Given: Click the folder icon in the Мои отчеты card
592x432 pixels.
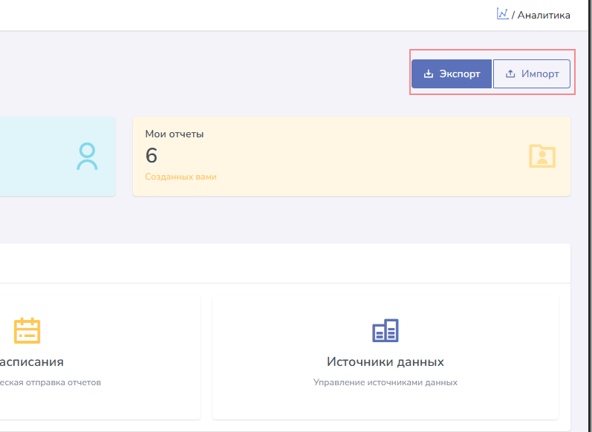Looking at the screenshot, I should click(x=542, y=156).
